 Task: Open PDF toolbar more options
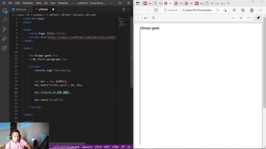(x=249, y=18)
